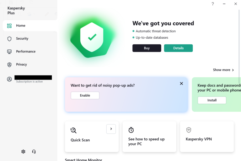Viewport: 241px width, 161px height.
Task: Install the password manager offer
Action: 212,100
